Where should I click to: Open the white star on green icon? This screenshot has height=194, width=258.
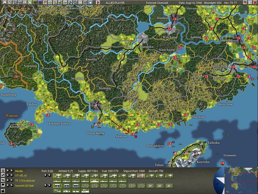click(x=30, y=3)
